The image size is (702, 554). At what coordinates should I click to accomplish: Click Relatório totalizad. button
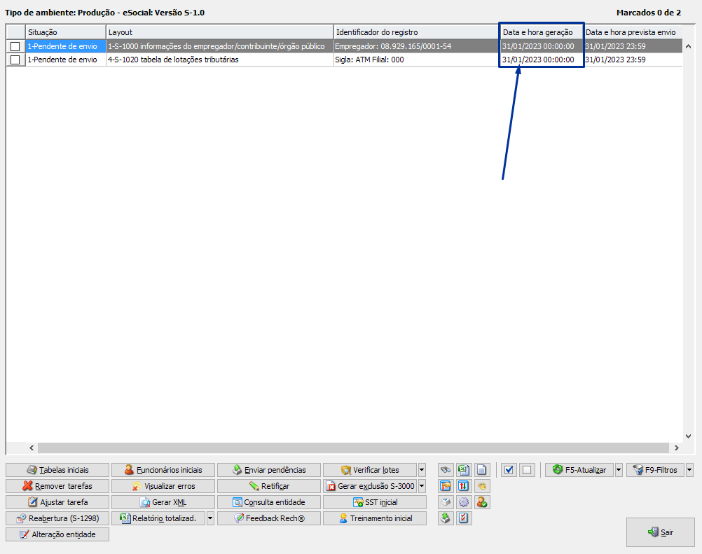[158, 518]
